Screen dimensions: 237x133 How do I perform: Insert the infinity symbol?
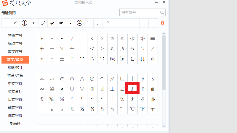coord(42,89)
